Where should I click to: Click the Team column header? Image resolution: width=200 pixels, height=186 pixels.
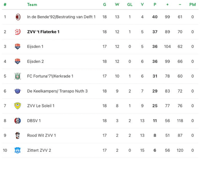(x=32, y=5)
